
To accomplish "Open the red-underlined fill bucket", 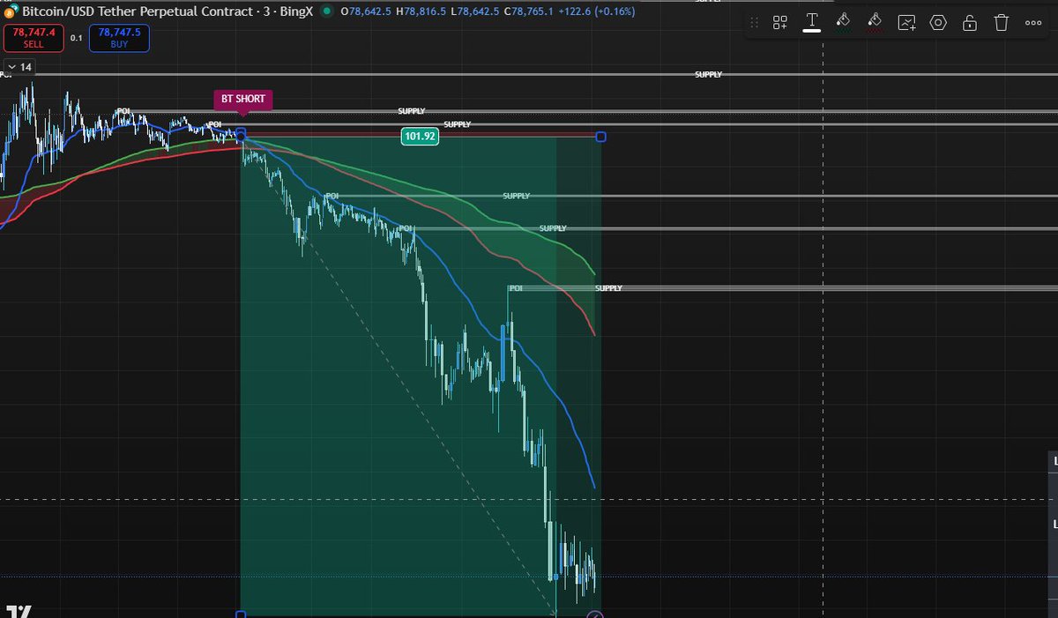I will click(875, 22).
